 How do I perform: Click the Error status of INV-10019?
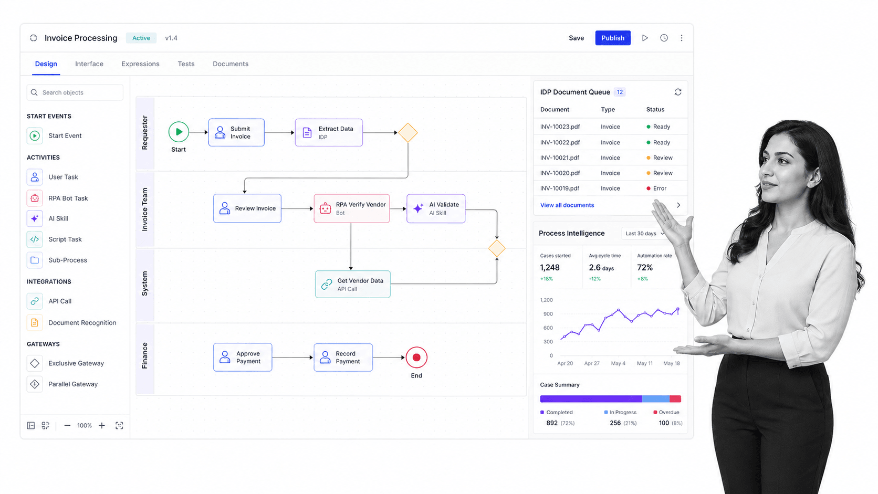point(656,188)
